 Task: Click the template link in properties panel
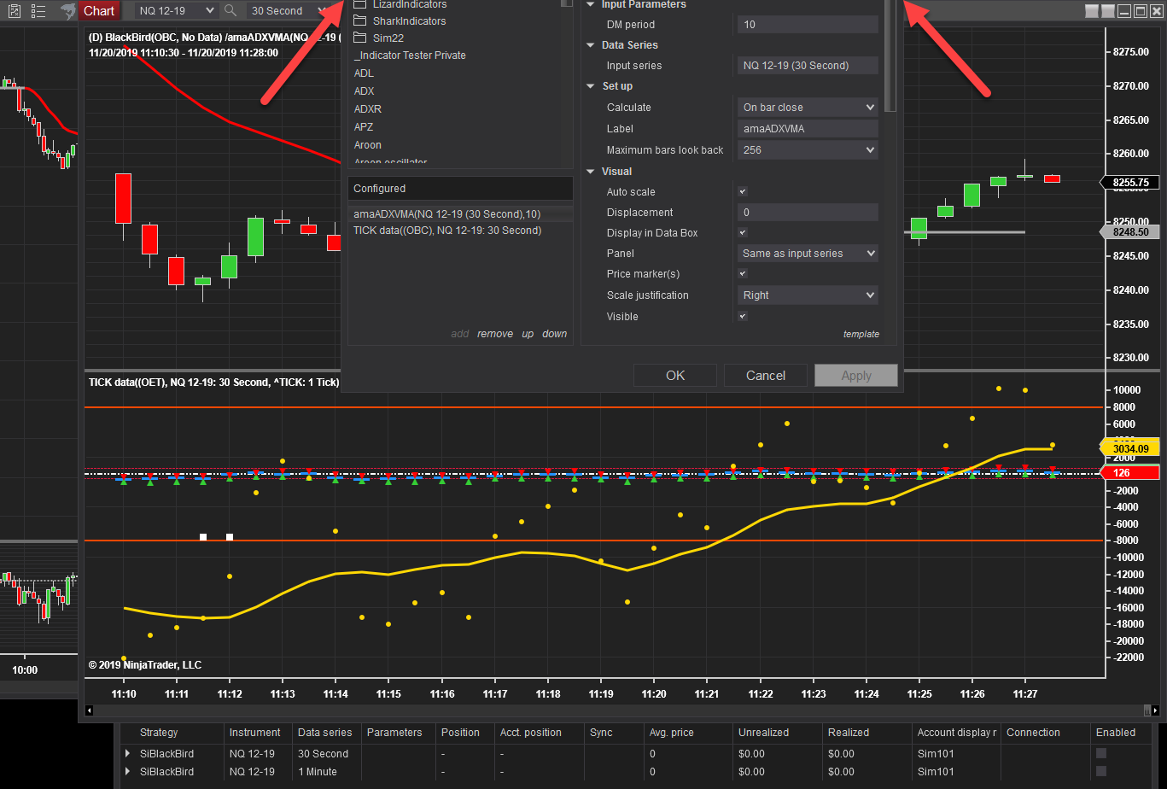coord(861,334)
